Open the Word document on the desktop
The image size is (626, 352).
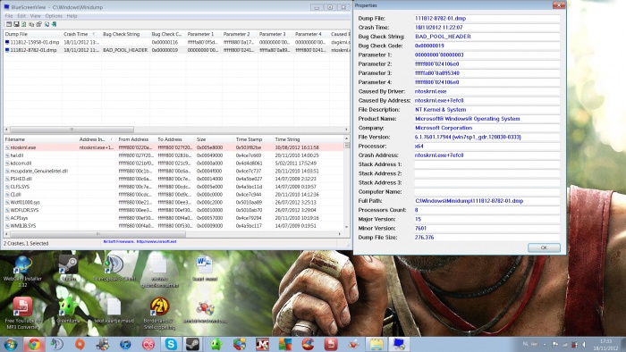(205, 268)
